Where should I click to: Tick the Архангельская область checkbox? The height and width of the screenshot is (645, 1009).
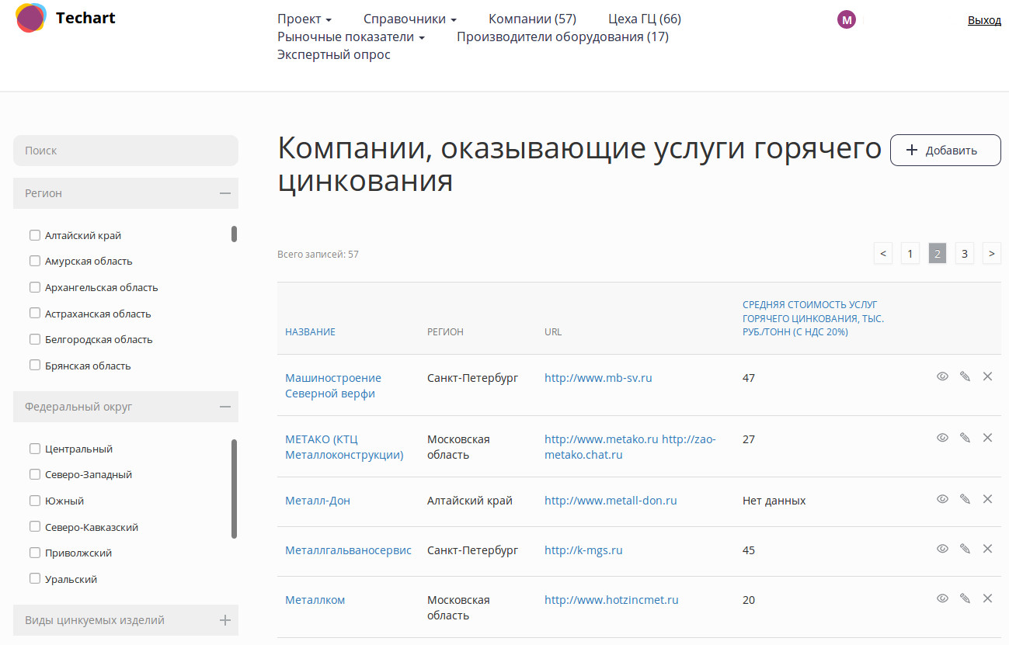pos(34,287)
